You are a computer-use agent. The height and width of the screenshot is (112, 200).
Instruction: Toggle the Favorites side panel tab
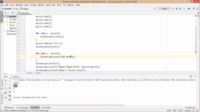(2, 84)
